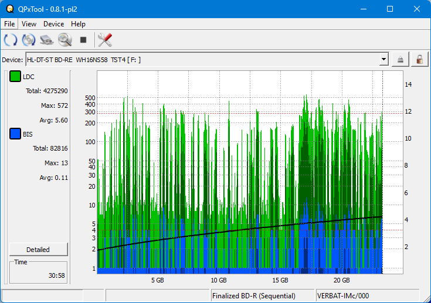
Task: Click the elapsed time 30:58
Action: pyautogui.click(x=57, y=275)
